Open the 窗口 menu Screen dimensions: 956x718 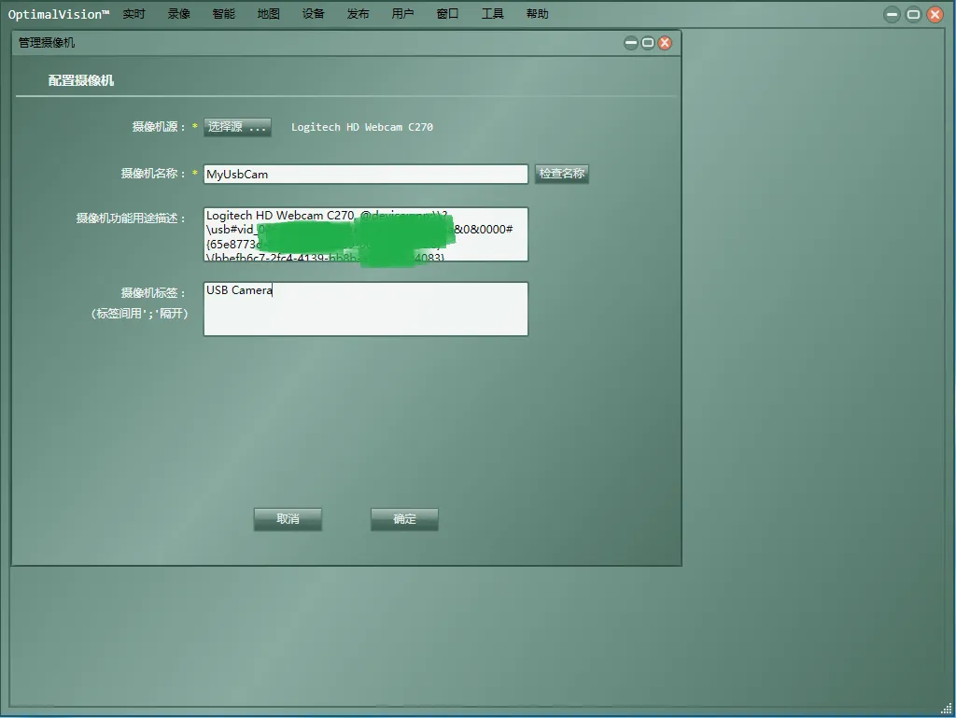pyautogui.click(x=447, y=14)
